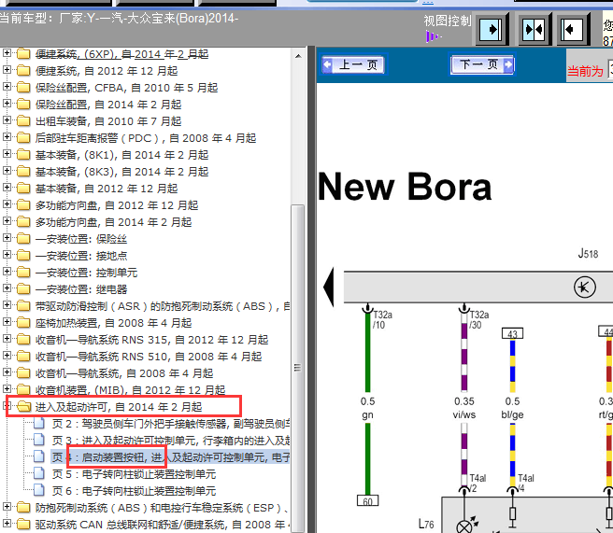This screenshot has width=613, height=533.
Task: Select 便捷系统, (6XP) entry
Action: (122, 54)
